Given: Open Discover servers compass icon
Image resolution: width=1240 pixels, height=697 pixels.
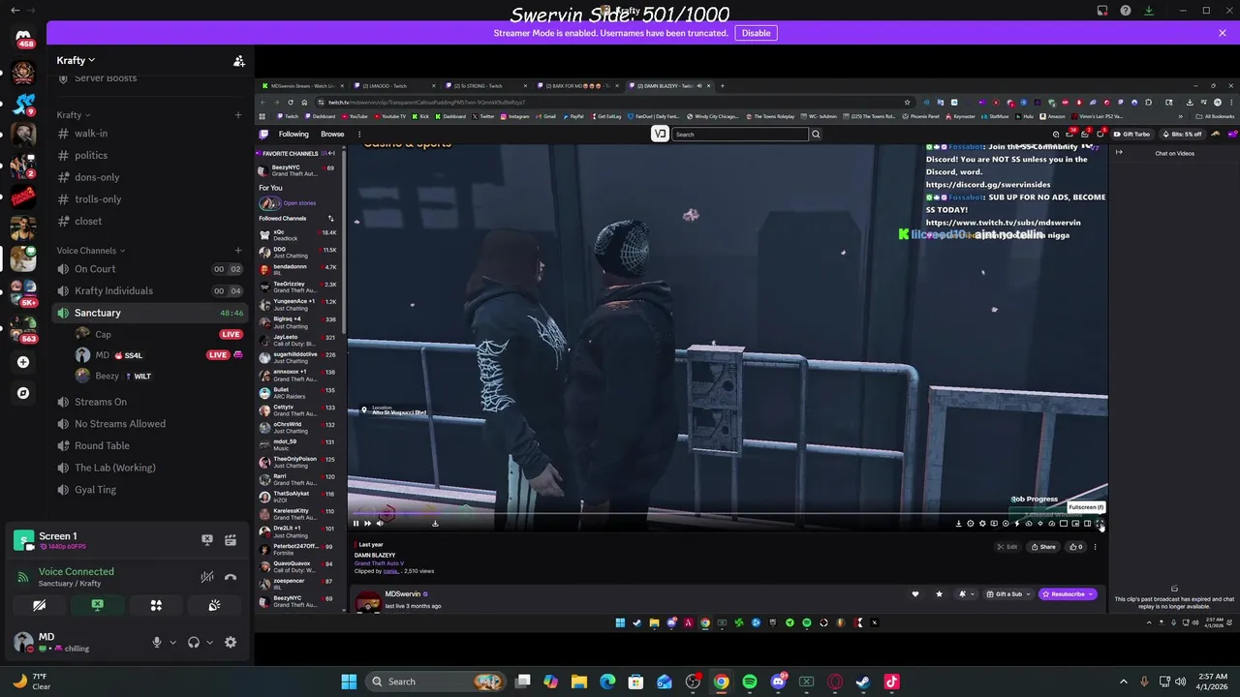Looking at the screenshot, I should coord(23,393).
